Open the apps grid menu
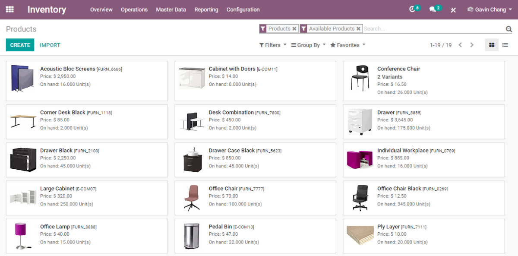The image size is (518, 256). 9,9
